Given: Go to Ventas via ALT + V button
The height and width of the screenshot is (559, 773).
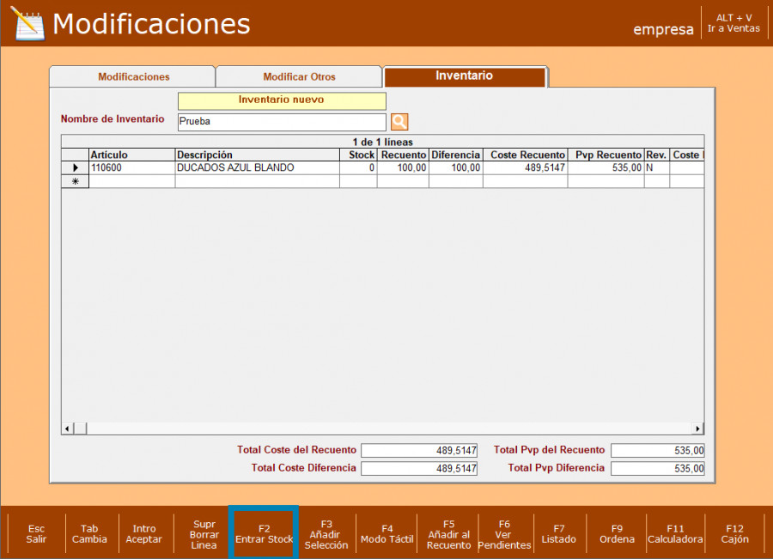Looking at the screenshot, I should (x=733, y=23).
